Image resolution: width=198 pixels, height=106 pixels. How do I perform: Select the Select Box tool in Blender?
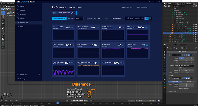tap(3, 13)
